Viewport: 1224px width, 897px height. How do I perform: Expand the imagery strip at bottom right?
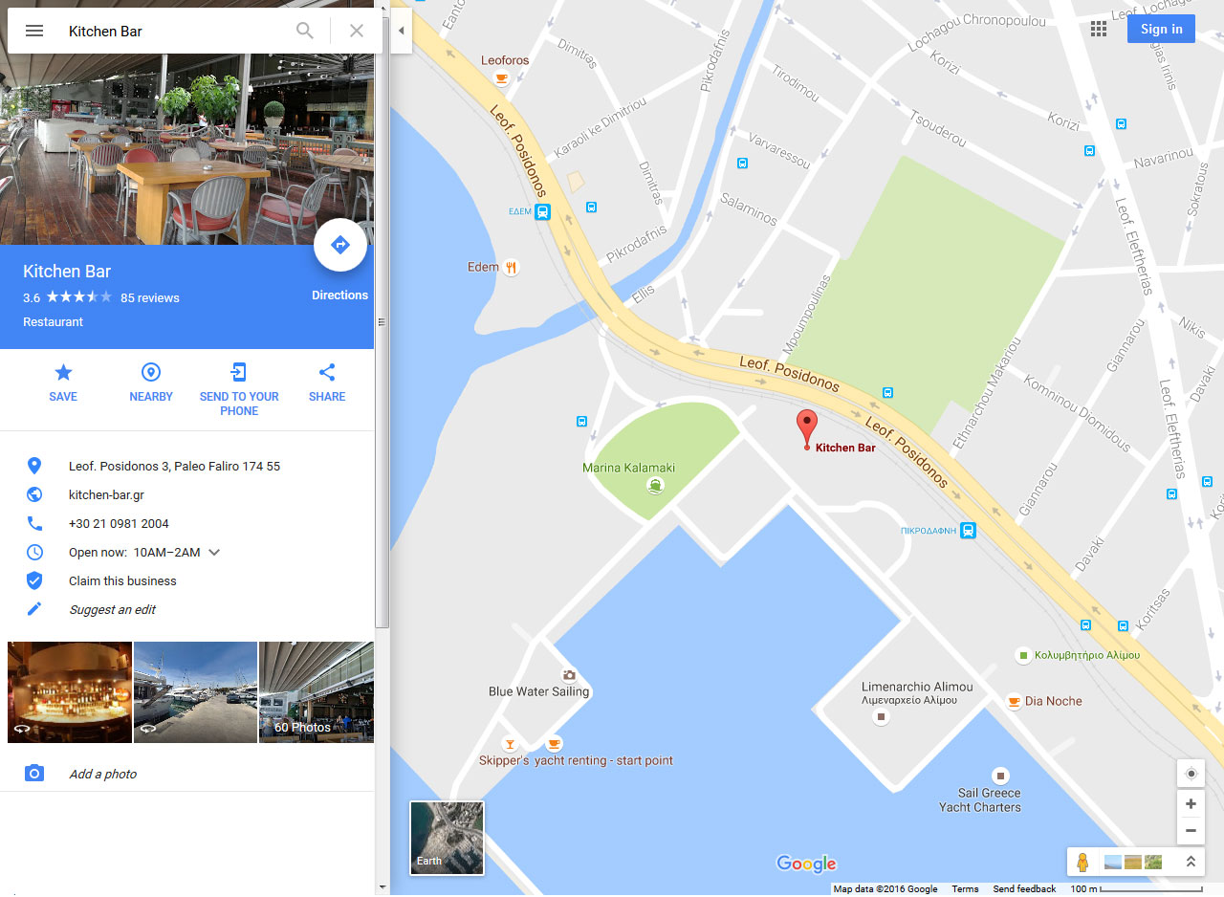click(1191, 862)
